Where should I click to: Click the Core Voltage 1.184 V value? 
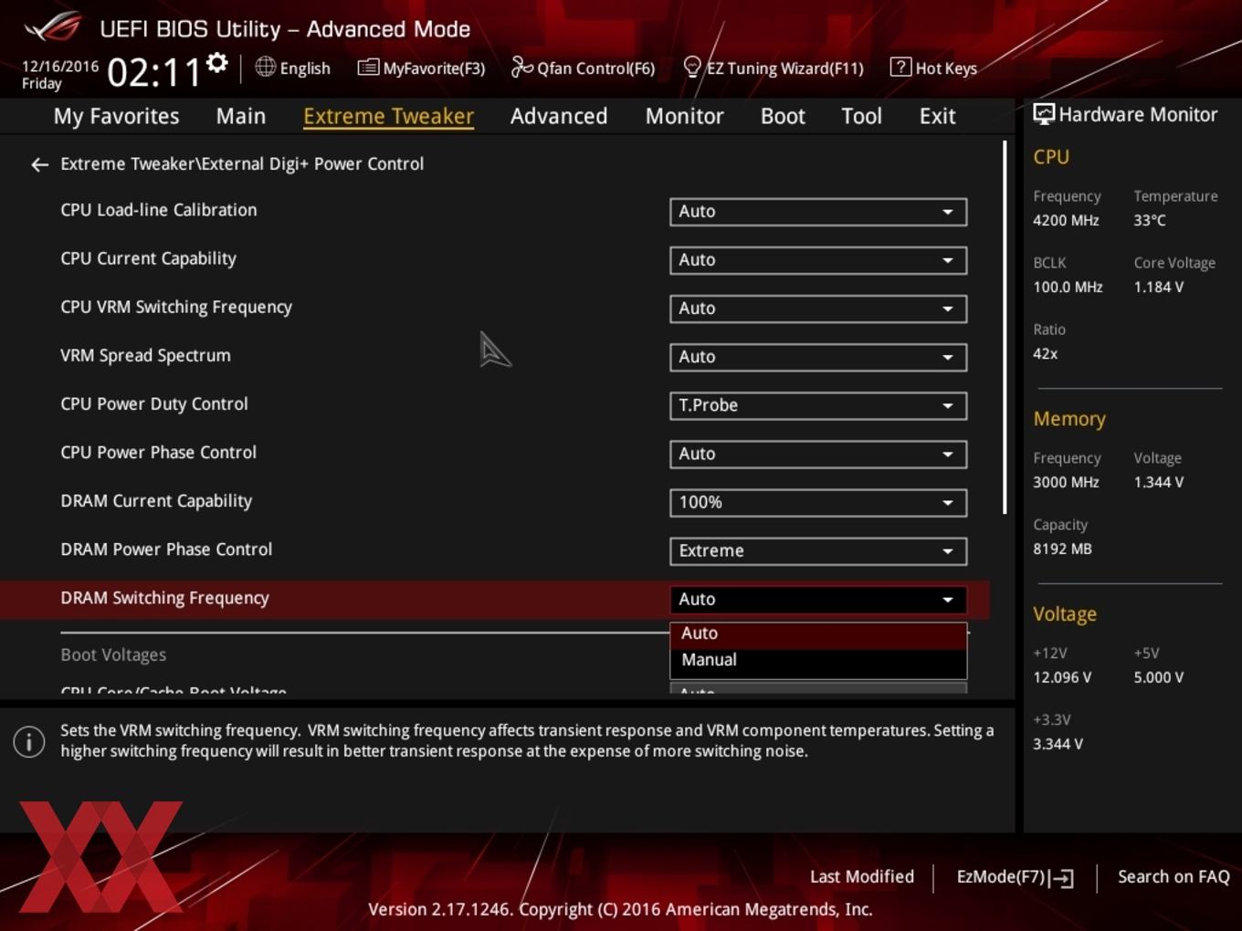point(1158,287)
